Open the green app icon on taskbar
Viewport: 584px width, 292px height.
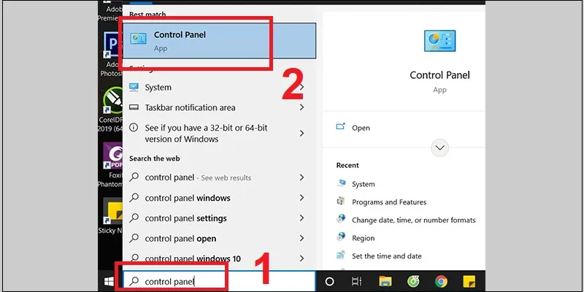(x=413, y=281)
